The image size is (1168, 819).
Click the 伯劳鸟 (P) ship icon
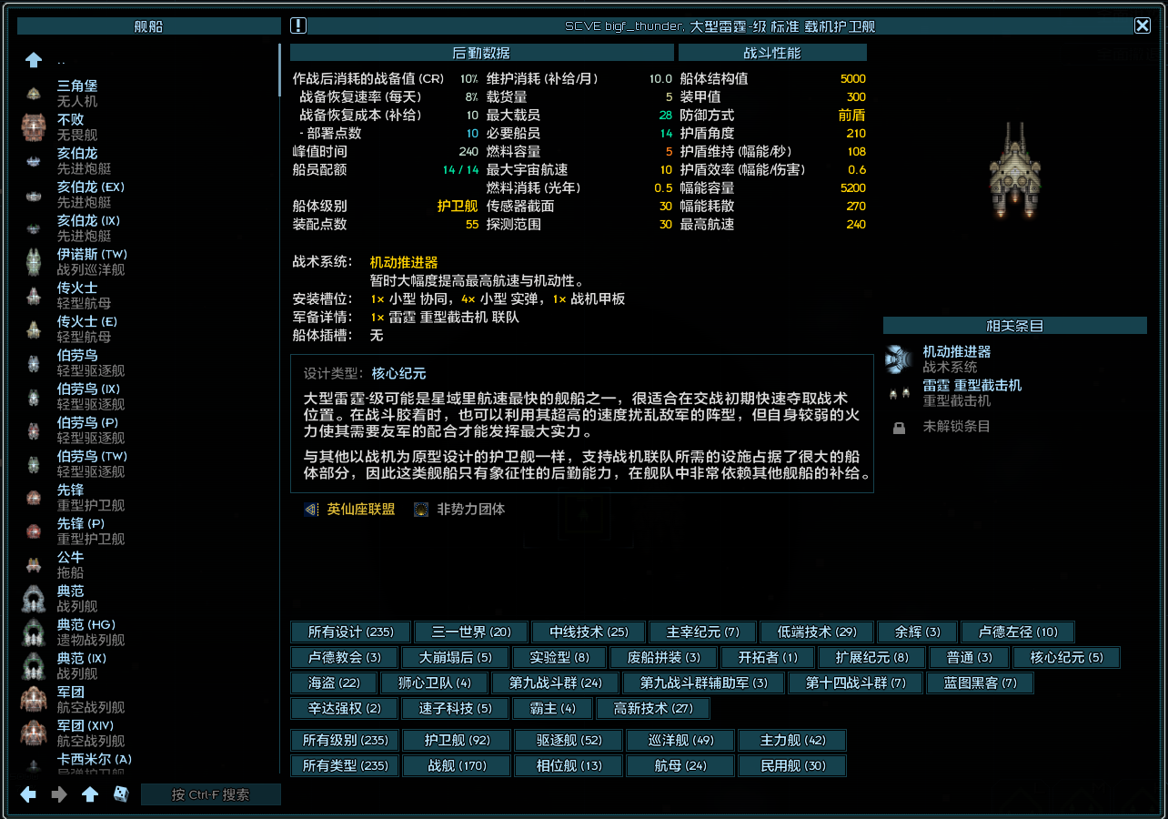pyautogui.click(x=34, y=430)
